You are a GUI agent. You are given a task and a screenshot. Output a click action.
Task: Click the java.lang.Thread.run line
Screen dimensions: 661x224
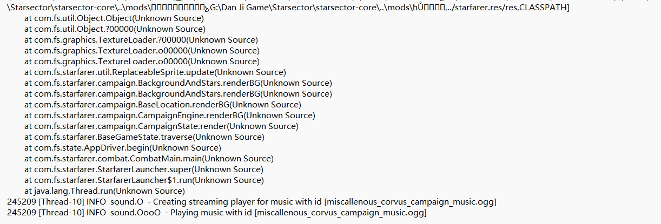104,191
